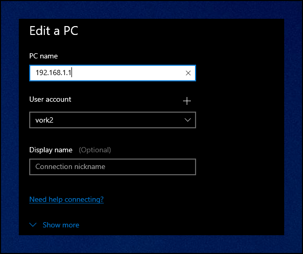Click the Edit a PC heading
This screenshot has width=303, height=254.
pos(54,31)
